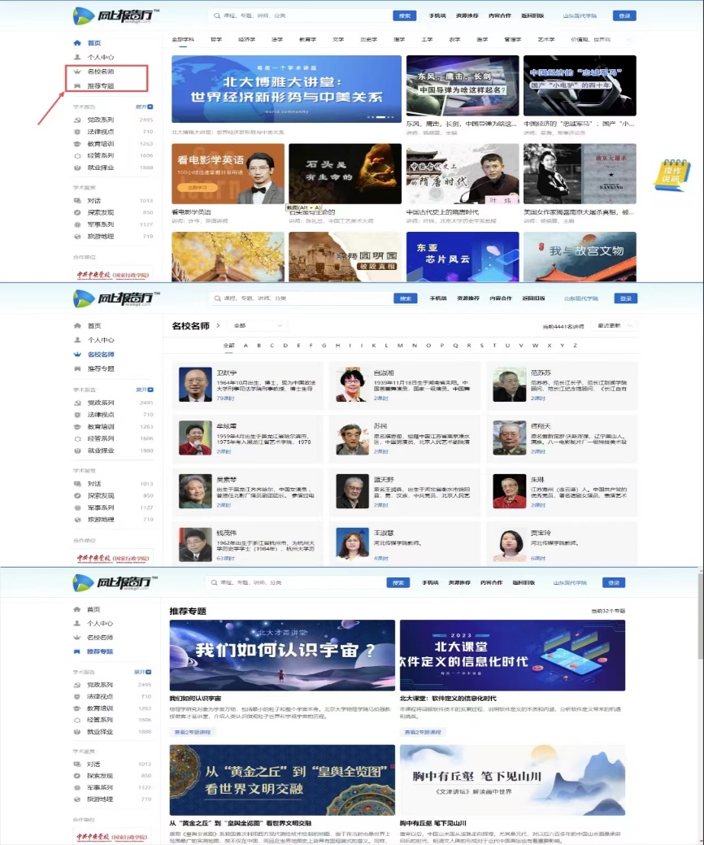The width and height of the screenshot is (704, 845).
Task: Open the 看电影学英语 course thumbnail
Action: tap(228, 174)
